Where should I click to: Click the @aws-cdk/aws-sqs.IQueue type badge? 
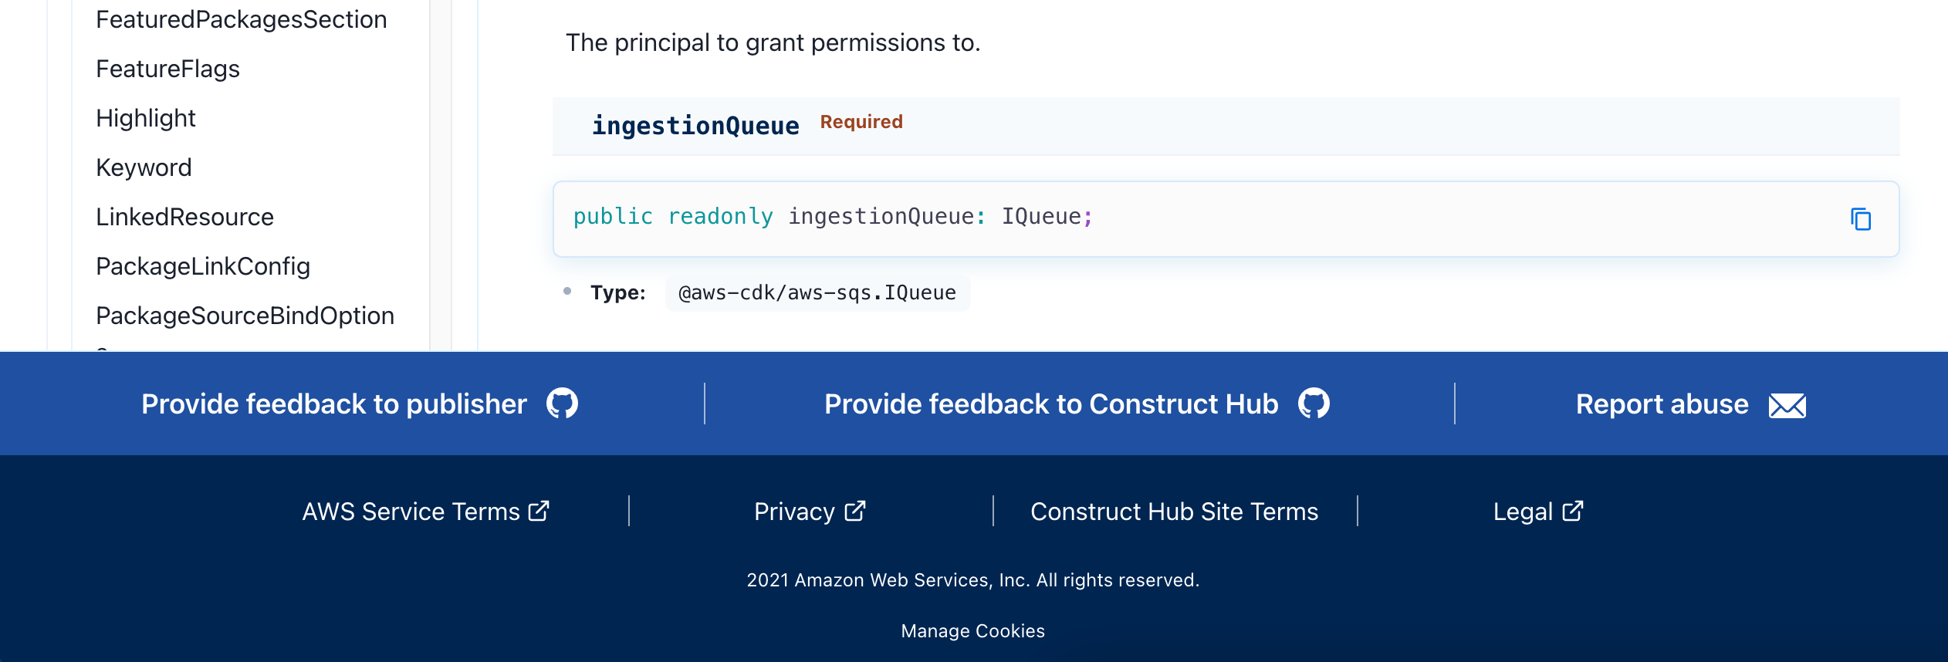818,292
